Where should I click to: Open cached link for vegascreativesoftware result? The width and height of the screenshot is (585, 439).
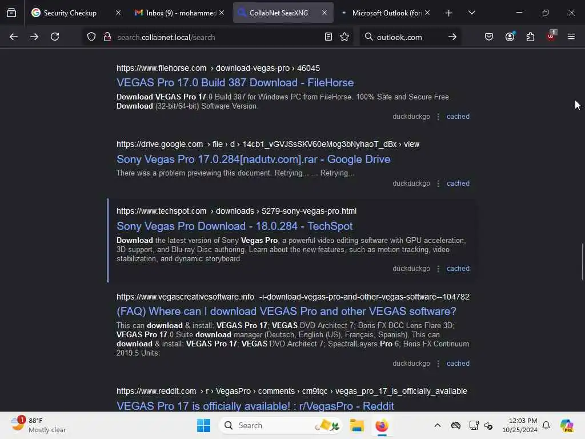click(458, 363)
